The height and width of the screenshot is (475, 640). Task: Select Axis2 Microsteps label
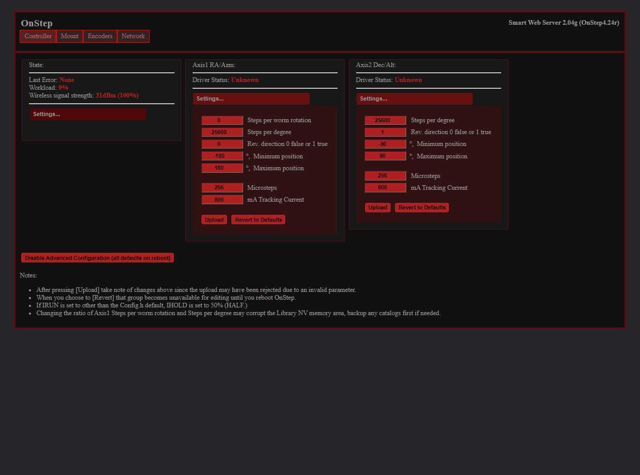[x=425, y=176]
